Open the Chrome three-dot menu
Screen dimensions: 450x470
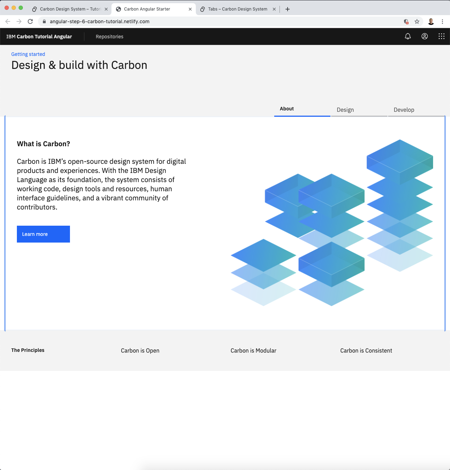[x=442, y=21]
